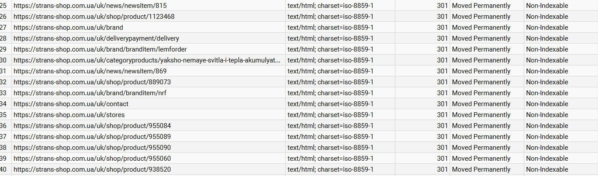Click the shop/product/889073 URL
This screenshot has height=176, width=598.
[92, 82]
